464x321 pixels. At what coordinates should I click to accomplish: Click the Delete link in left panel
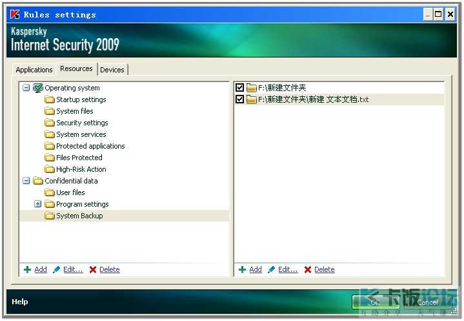110,269
